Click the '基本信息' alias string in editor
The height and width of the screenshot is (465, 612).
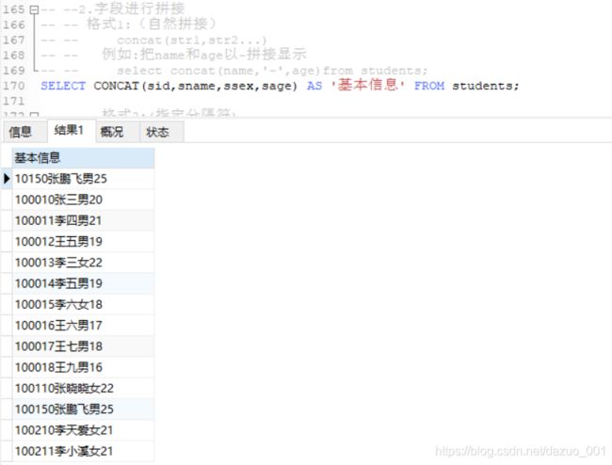(367, 85)
